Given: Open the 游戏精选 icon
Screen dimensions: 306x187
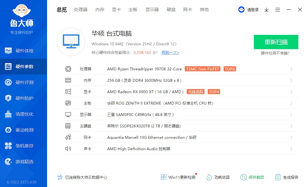Looking at the screenshot, I should click(x=8, y=162).
